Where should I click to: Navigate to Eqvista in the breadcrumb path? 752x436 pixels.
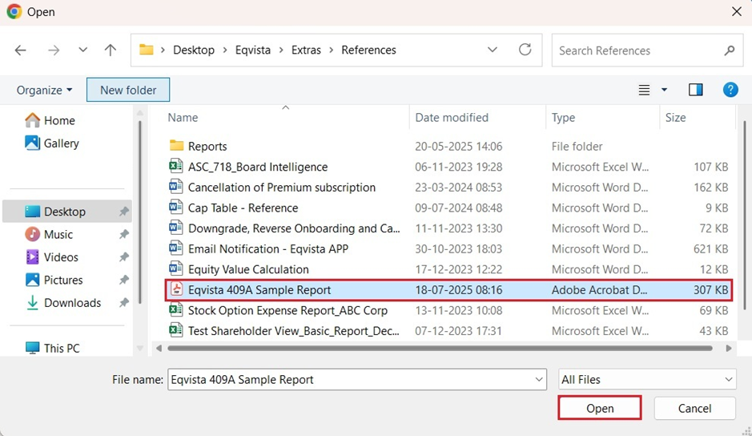(x=253, y=50)
